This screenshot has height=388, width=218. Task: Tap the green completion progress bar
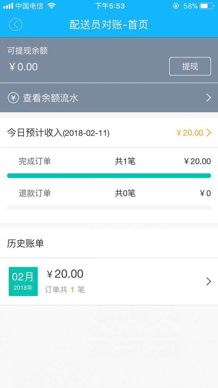[x=109, y=175]
